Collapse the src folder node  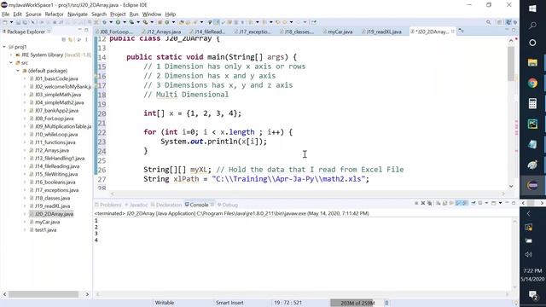11,62
